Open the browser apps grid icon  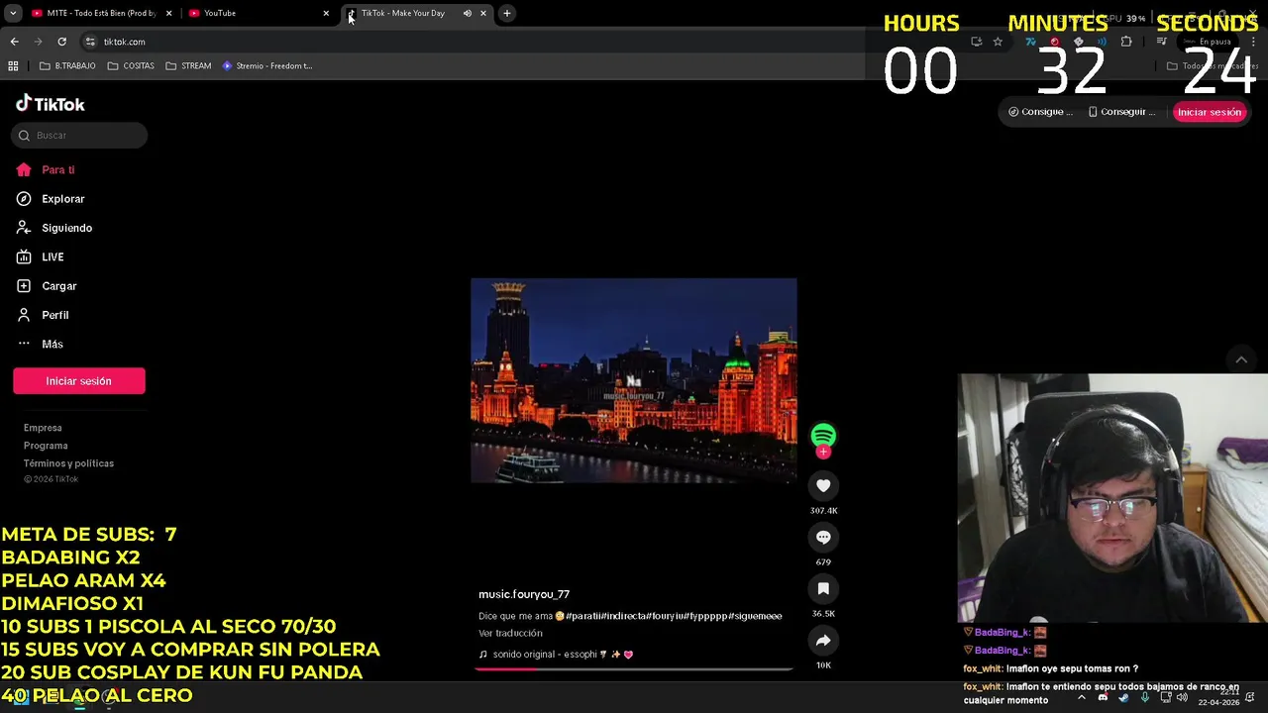pyautogui.click(x=13, y=66)
